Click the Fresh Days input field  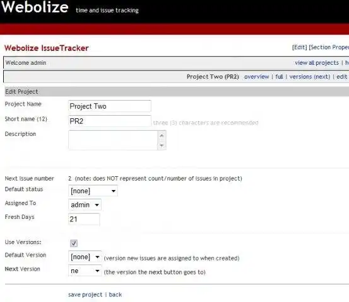point(84,219)
